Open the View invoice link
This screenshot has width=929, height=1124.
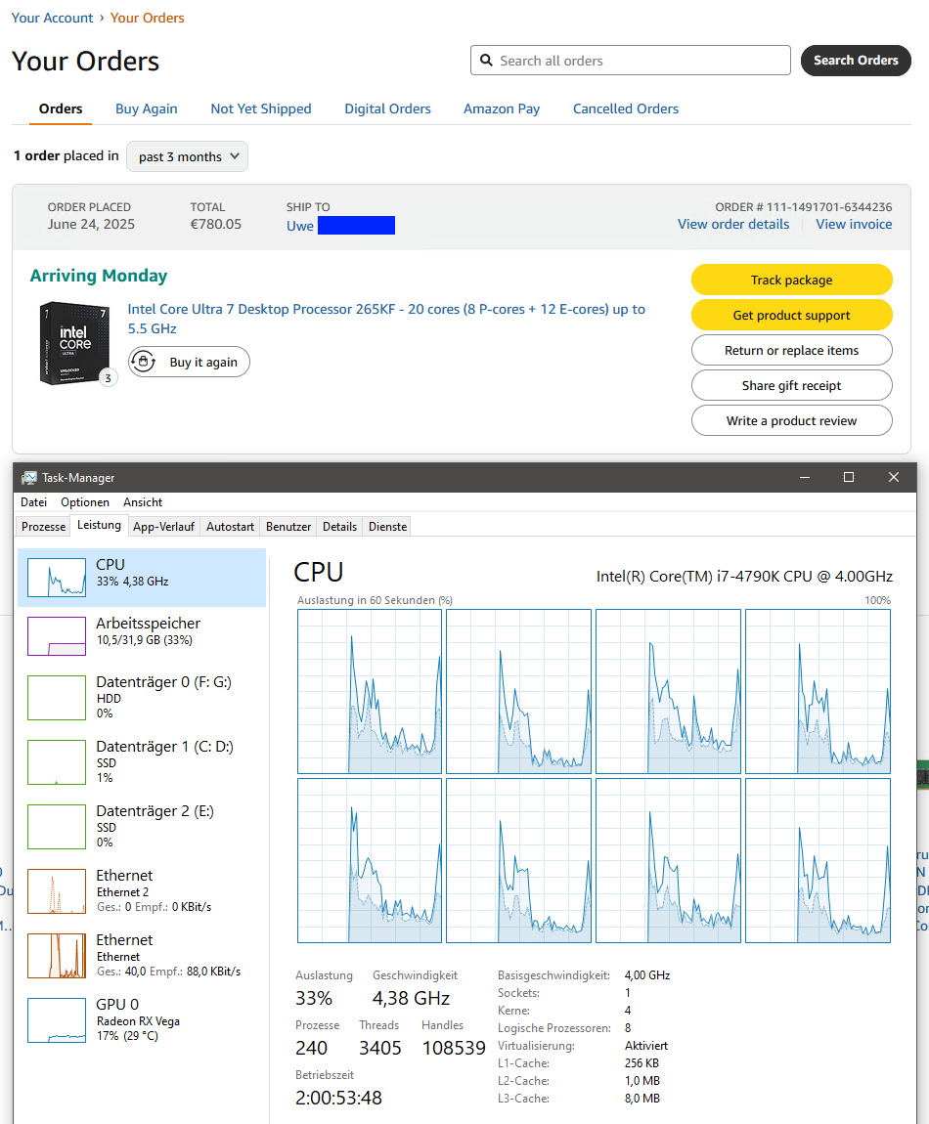[854, 224]
